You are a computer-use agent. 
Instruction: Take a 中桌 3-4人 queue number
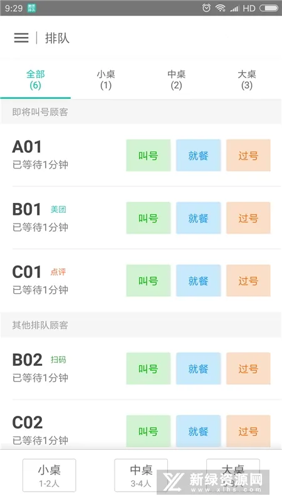[x=141, y=475]
